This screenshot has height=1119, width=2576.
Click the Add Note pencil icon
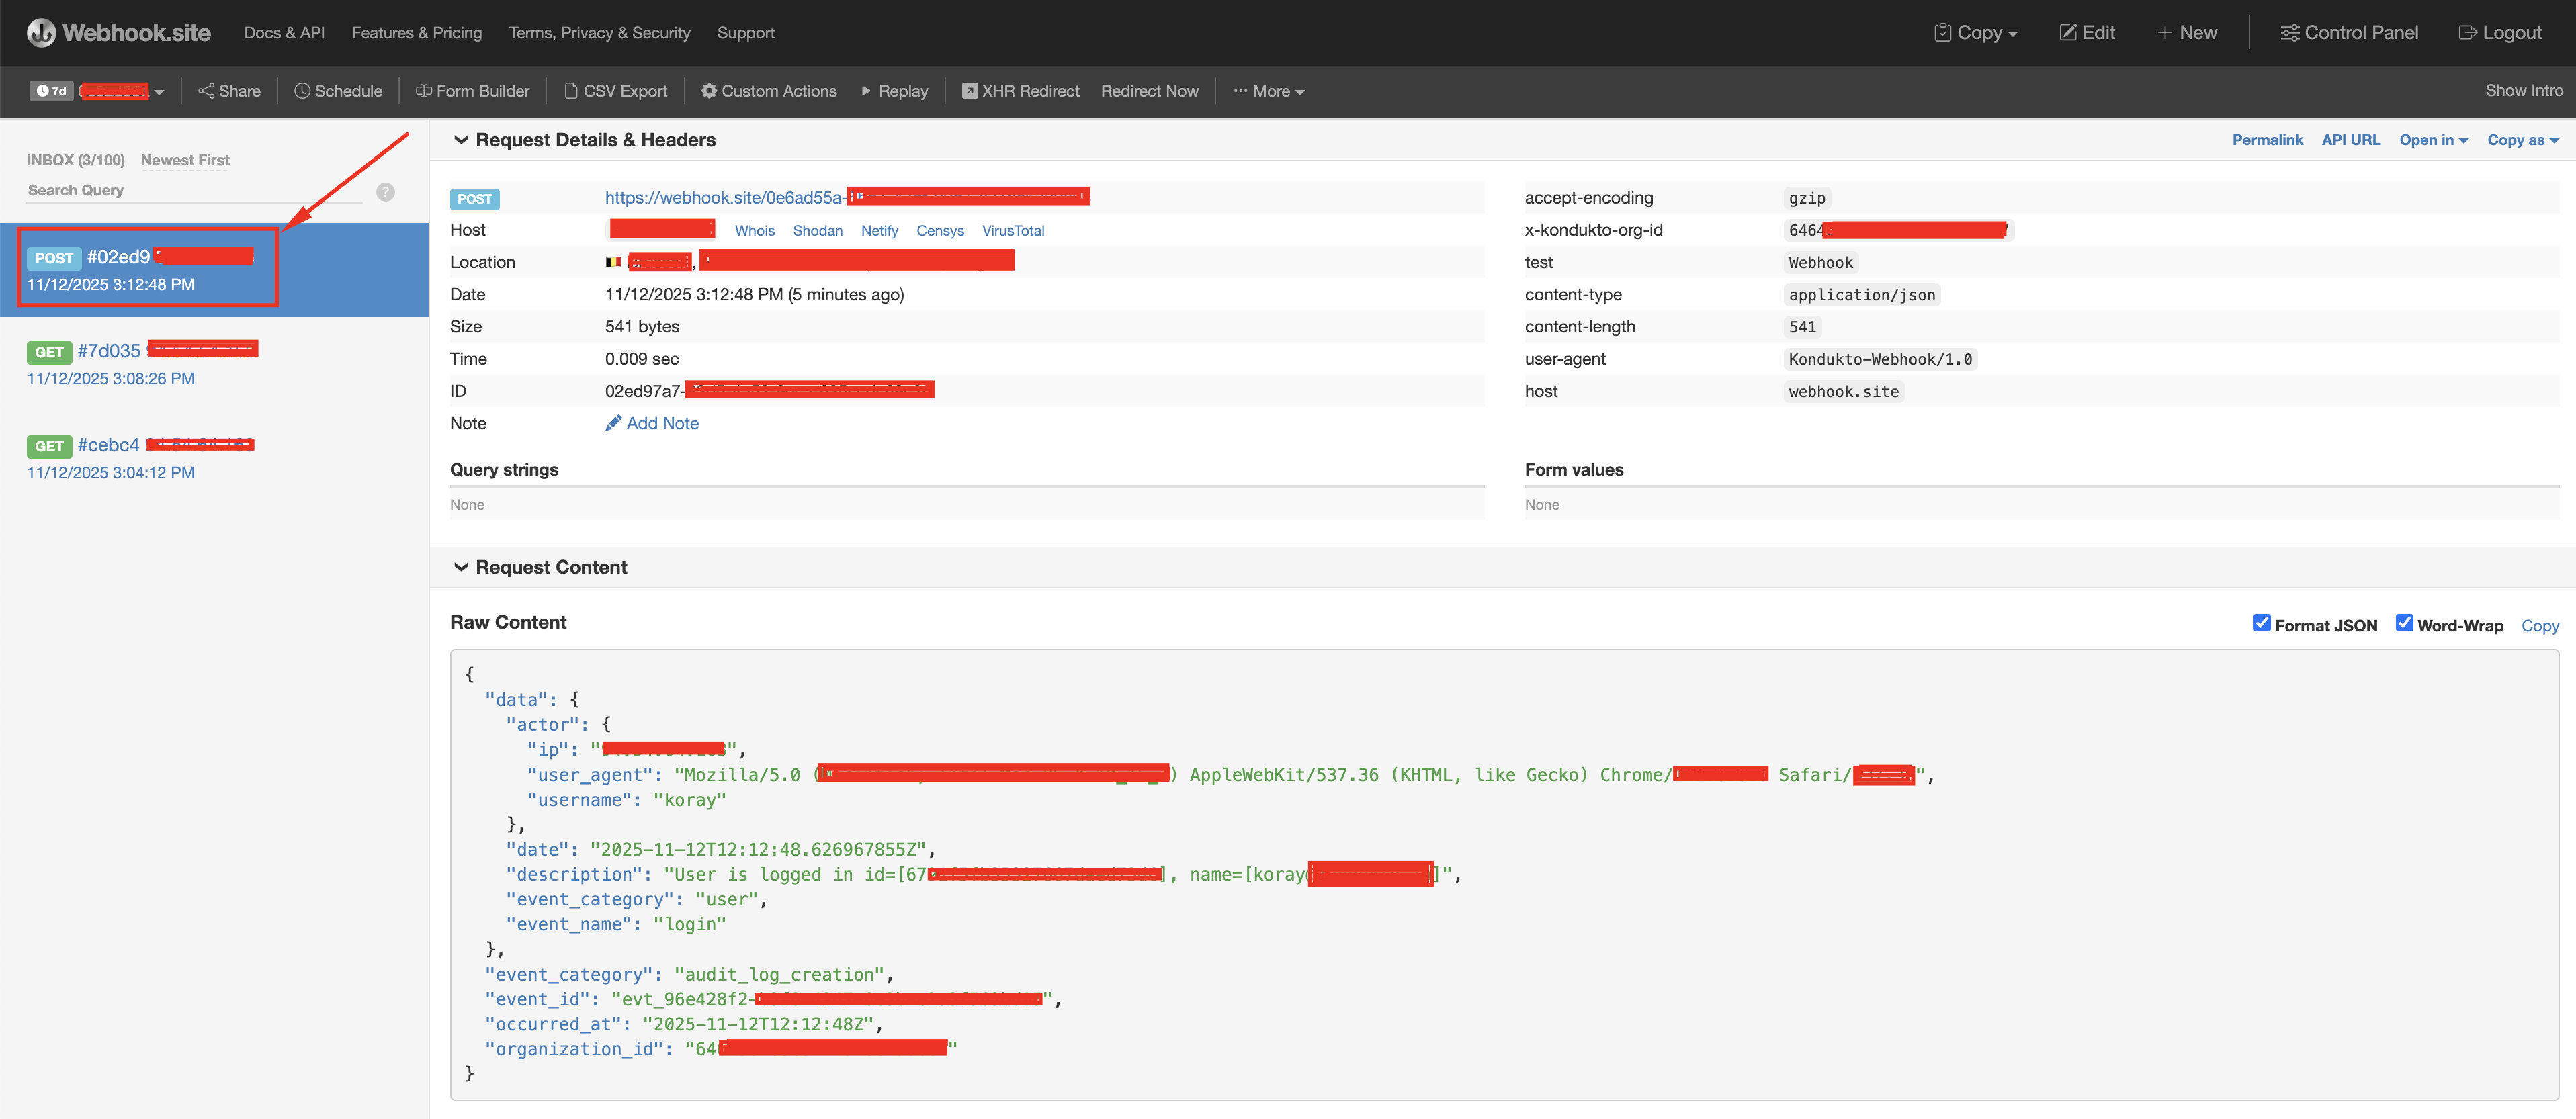pos(613,423)
